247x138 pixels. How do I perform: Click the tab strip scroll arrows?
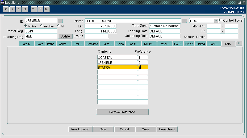(x=239, y=43)
